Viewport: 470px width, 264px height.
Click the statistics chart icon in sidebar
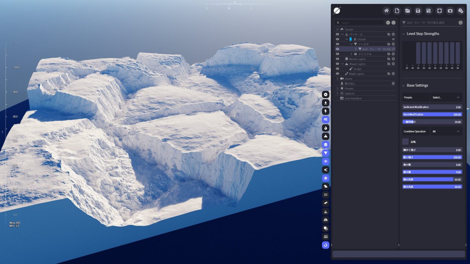pyautogui.click(x=326, y=237)
